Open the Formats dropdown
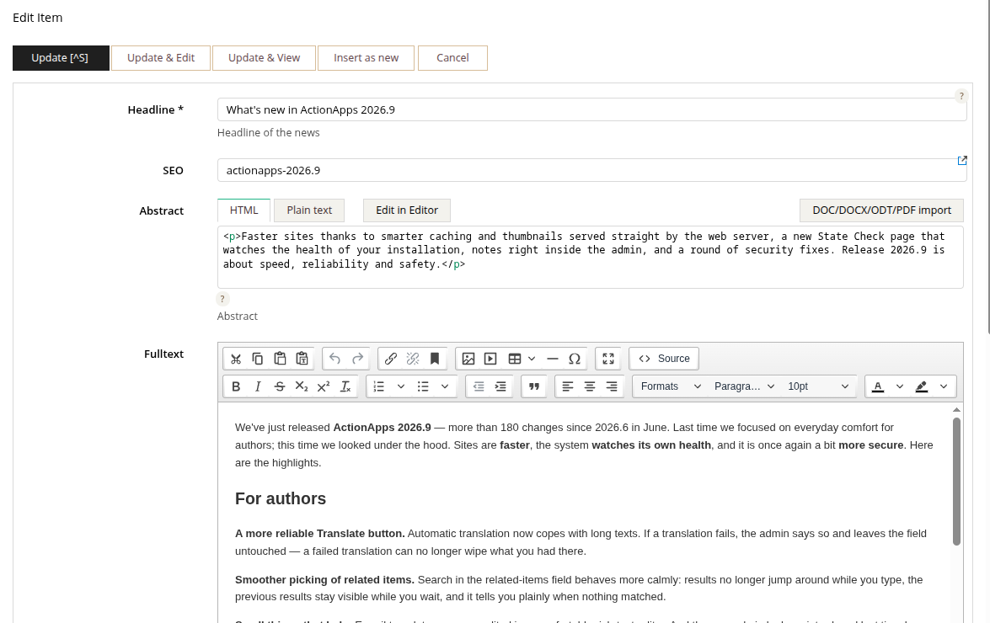The image size is (990, 623). pyautogui.click(x=671, y=386)
